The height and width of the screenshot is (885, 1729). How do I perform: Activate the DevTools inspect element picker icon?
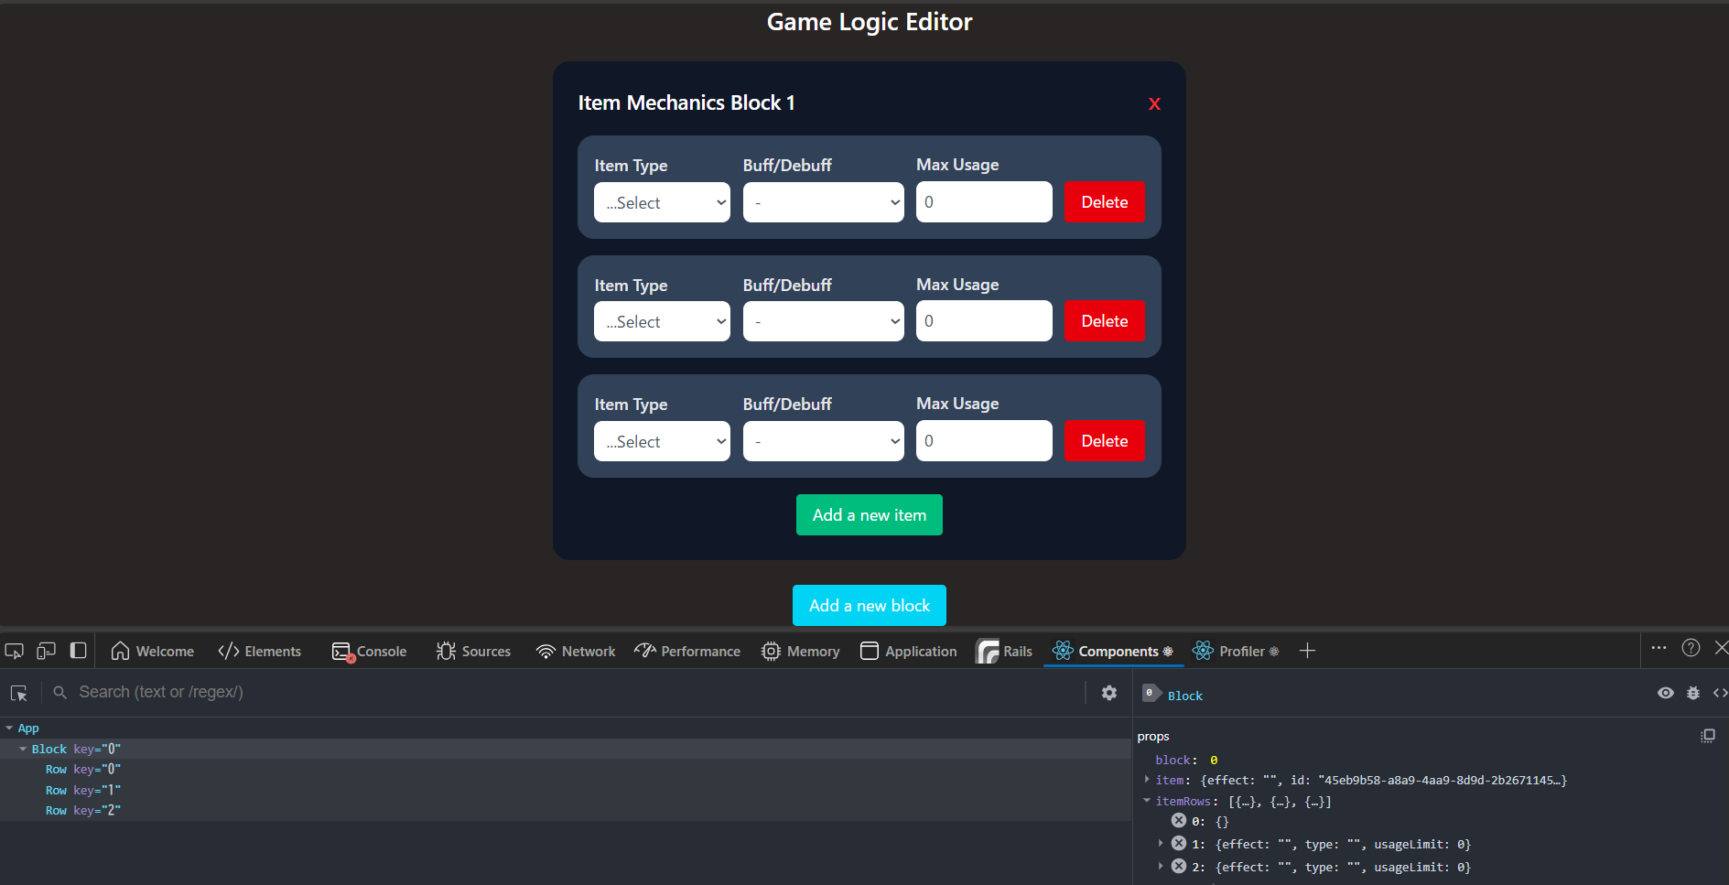[x=15, y=651]
